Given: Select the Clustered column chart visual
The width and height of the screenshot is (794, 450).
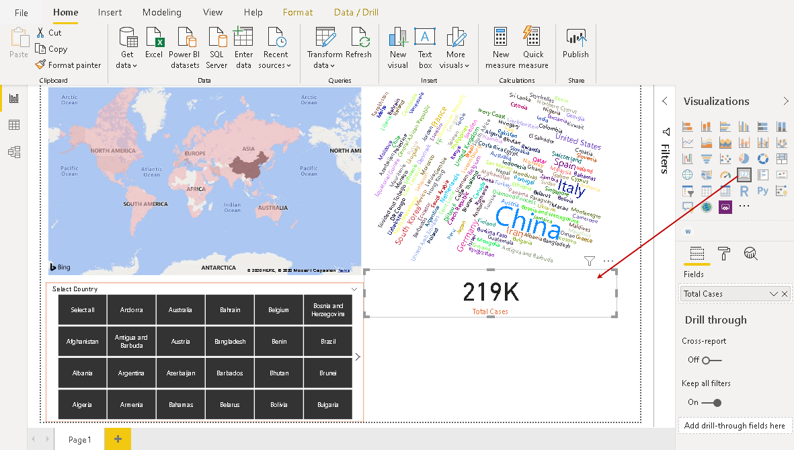Looking at the screenshot, I should coord(744,126).
